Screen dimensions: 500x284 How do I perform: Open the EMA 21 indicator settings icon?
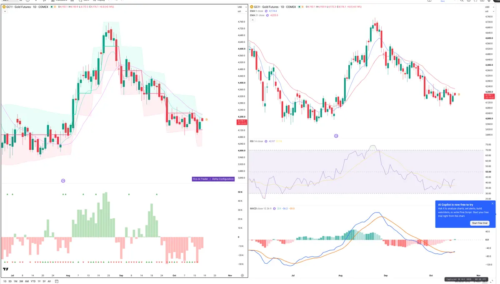[x=267, y=15]
